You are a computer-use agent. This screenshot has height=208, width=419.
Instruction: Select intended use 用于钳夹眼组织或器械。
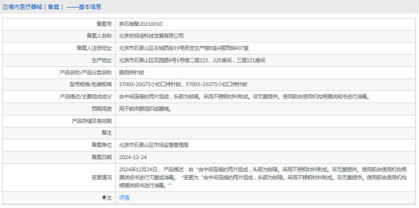coord(145,109)
